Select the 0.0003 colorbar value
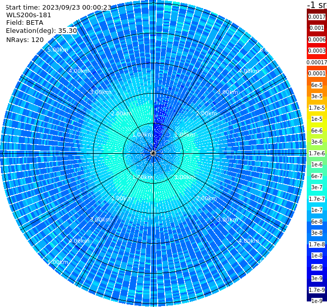327x307 pixels. pyautogui.click(x=317, y=51)
